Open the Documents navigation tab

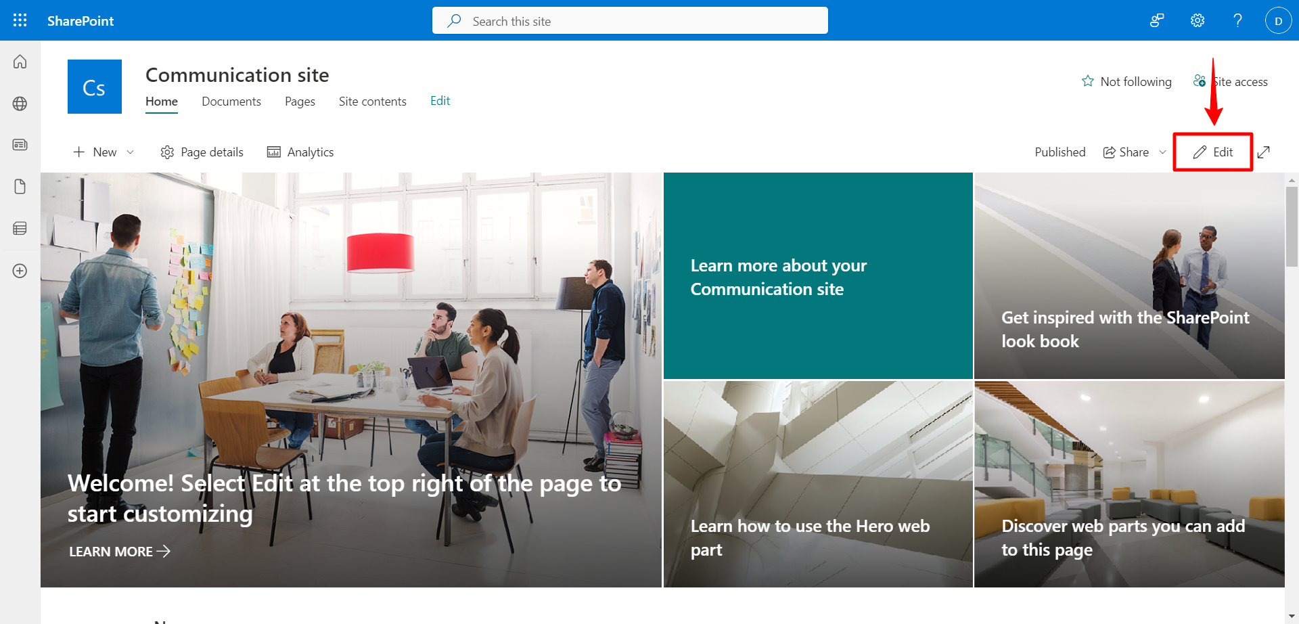click(x=231, y=102)
